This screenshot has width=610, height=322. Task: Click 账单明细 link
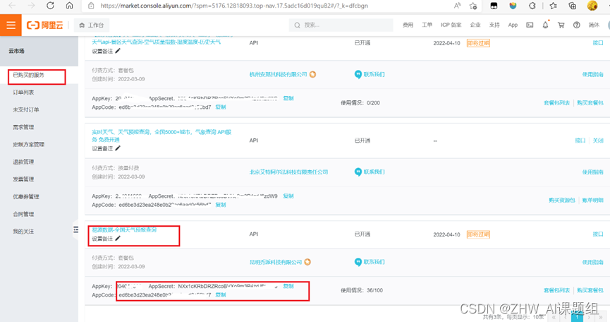(593, 200)
